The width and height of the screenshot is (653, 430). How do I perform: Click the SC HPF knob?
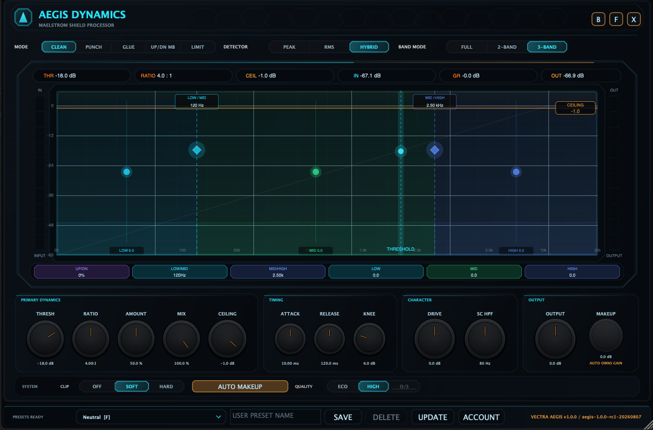(x=485, y=339)
